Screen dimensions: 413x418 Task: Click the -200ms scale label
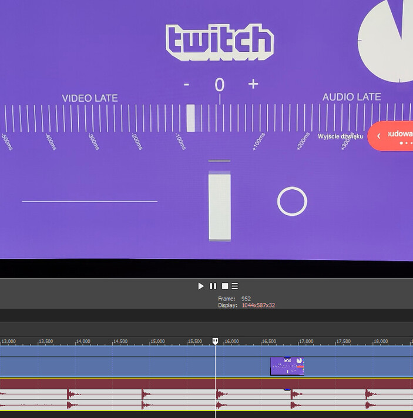137,141
